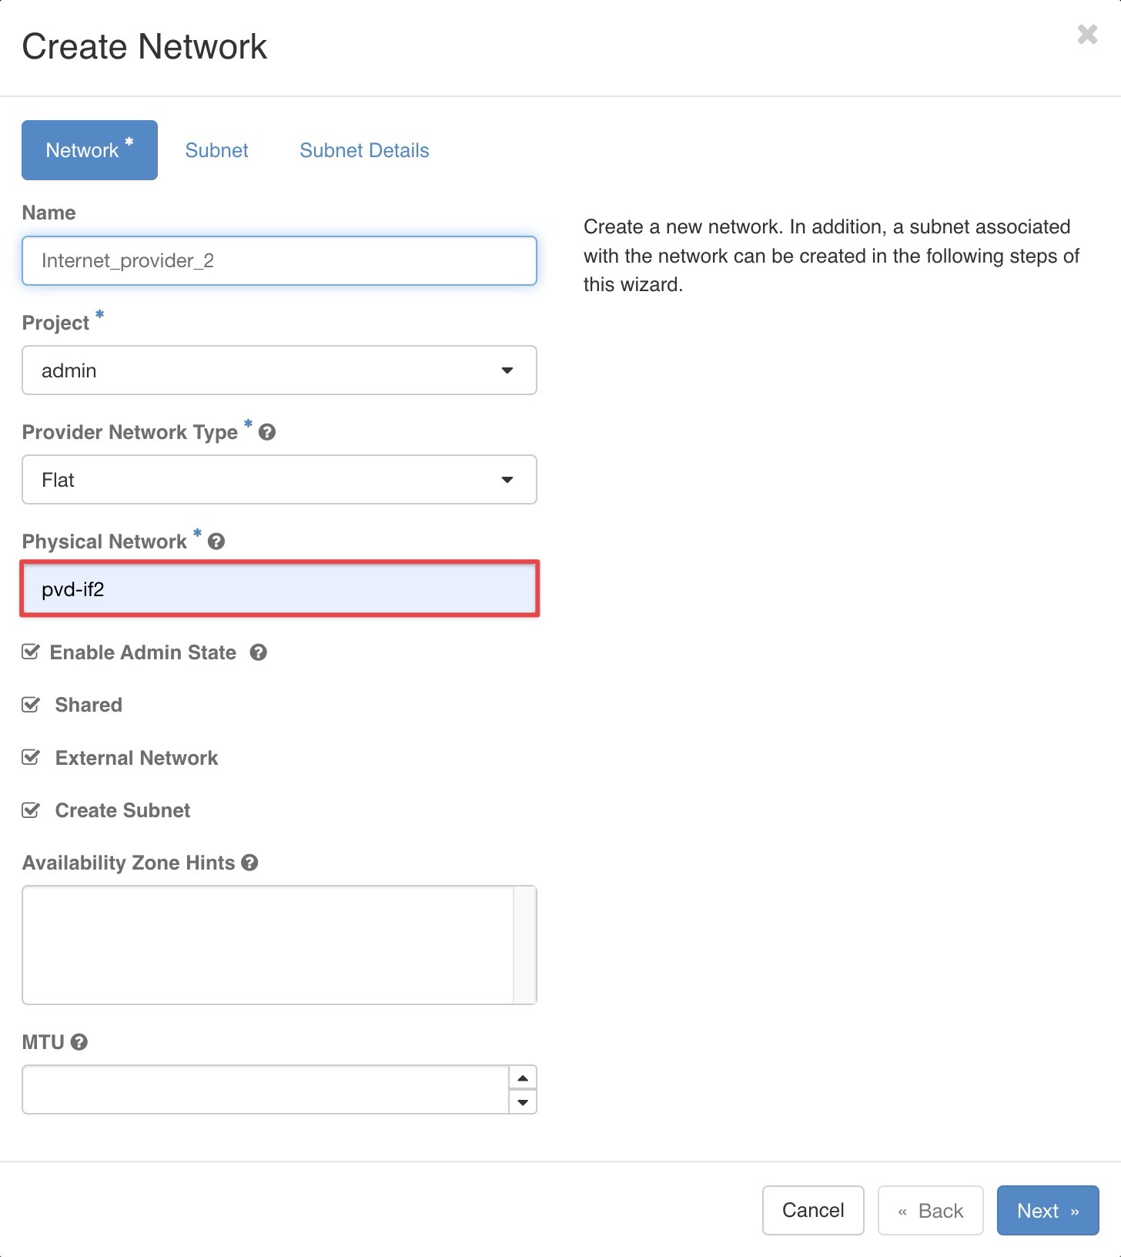
Task: Open the Subnet Details tab
Action: tap(364, 150)
